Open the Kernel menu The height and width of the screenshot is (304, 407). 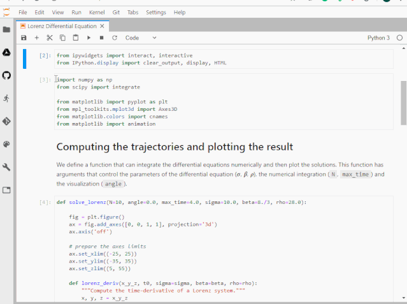97,12
